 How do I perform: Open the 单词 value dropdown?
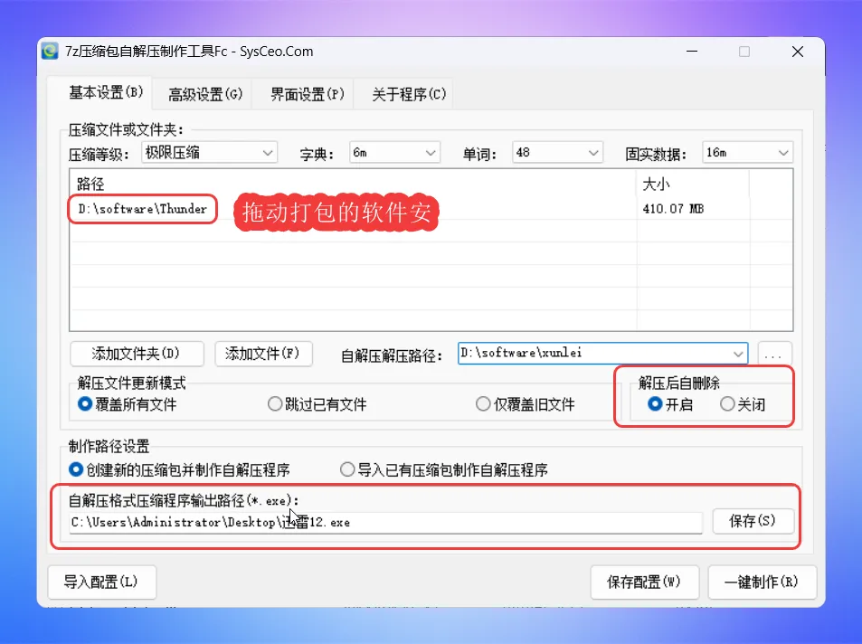(593, 153)
